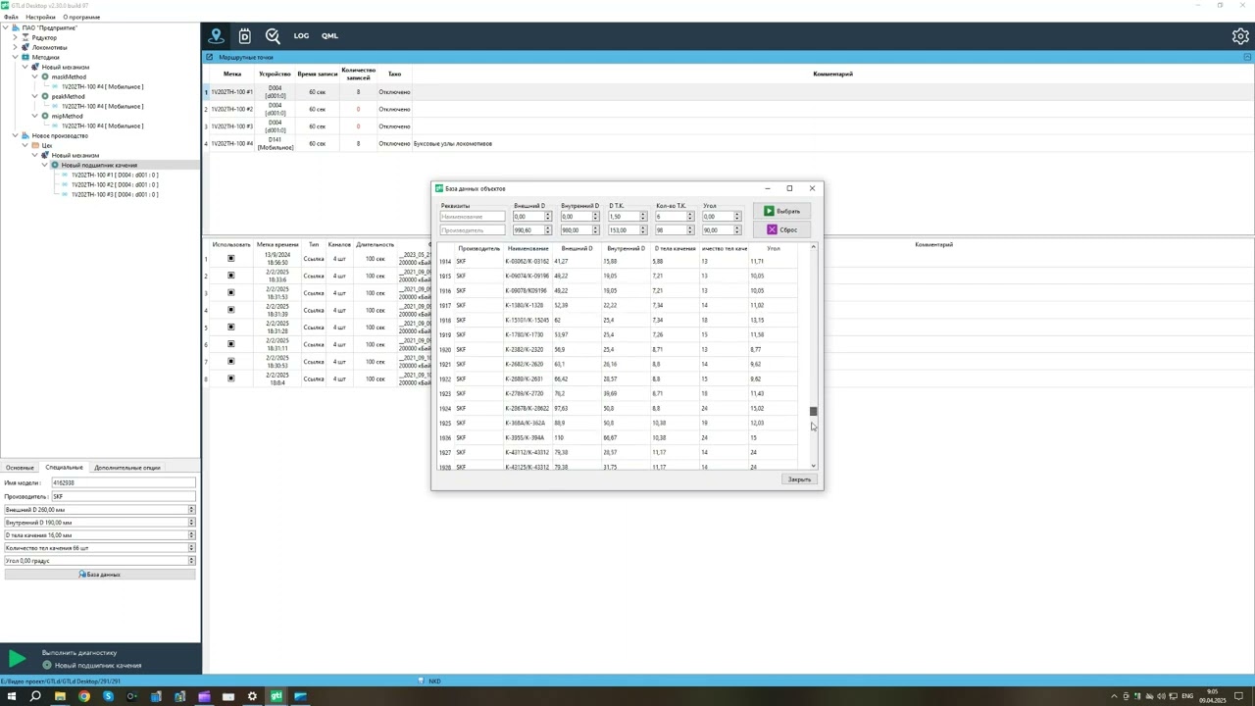Toggle 'Использовать' checkbox in record row 4
The height and width of the screenshot is (706, 1255).
coord(231,310)
